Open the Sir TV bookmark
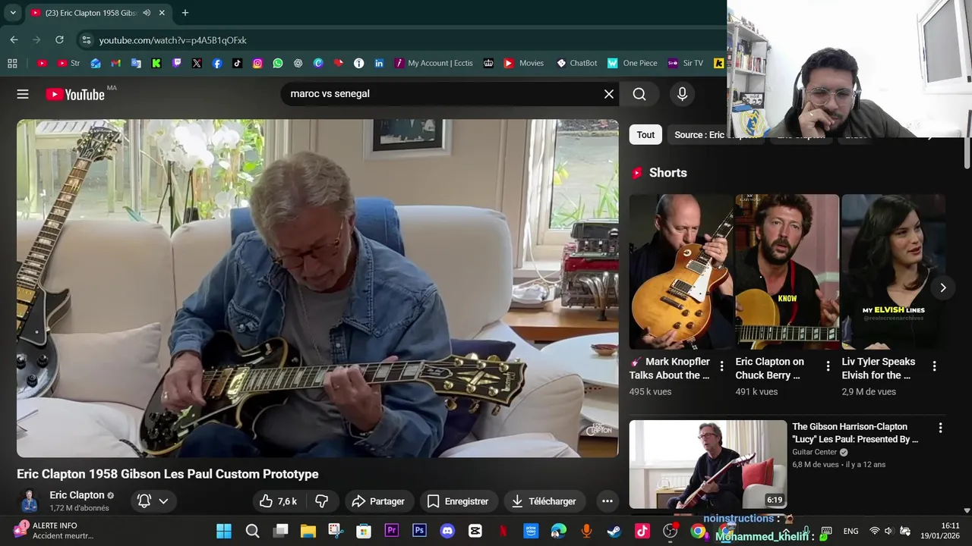 tap(686, 63)
